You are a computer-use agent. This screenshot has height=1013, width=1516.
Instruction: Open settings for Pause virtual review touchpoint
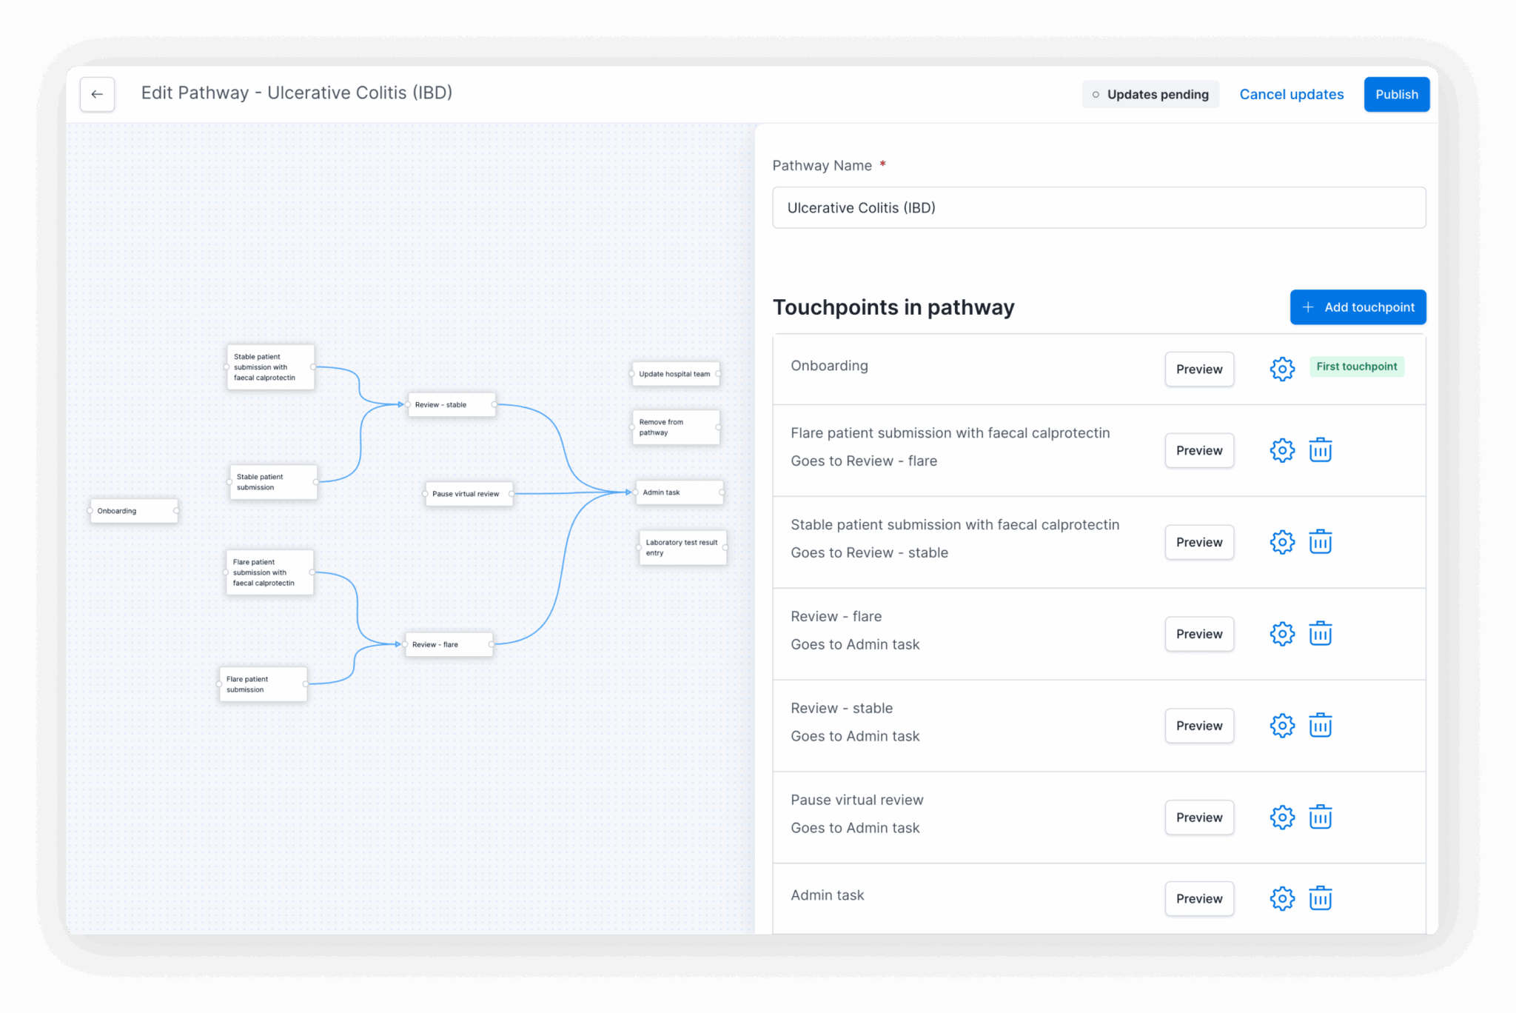(x=1282, y=818)
